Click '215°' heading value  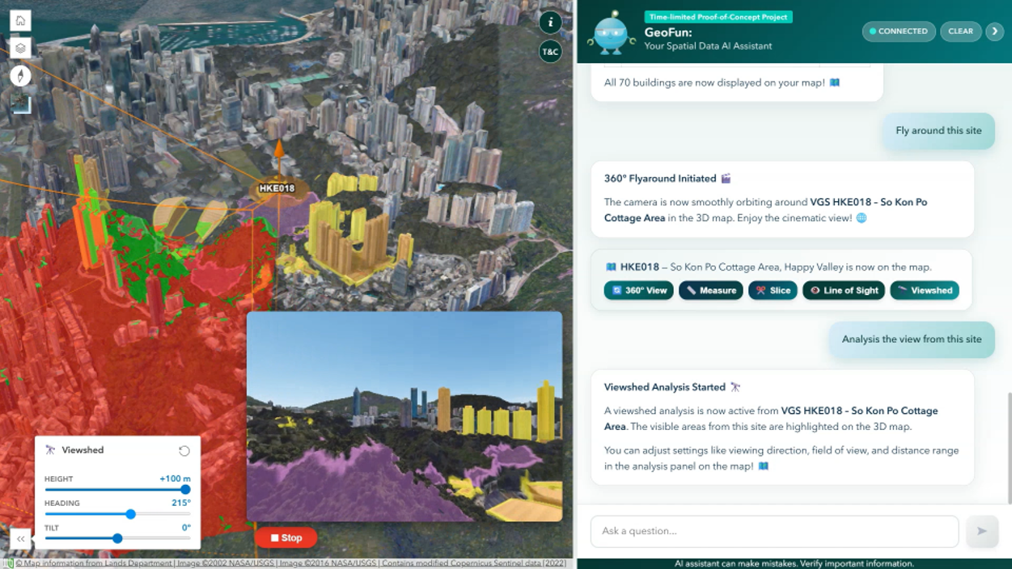point(181,503)
